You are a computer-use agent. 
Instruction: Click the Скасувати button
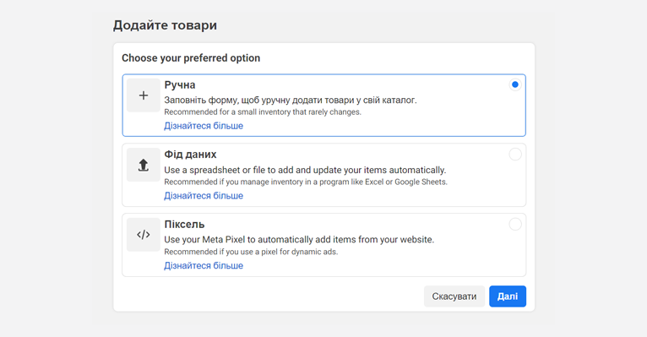[454, 296]
